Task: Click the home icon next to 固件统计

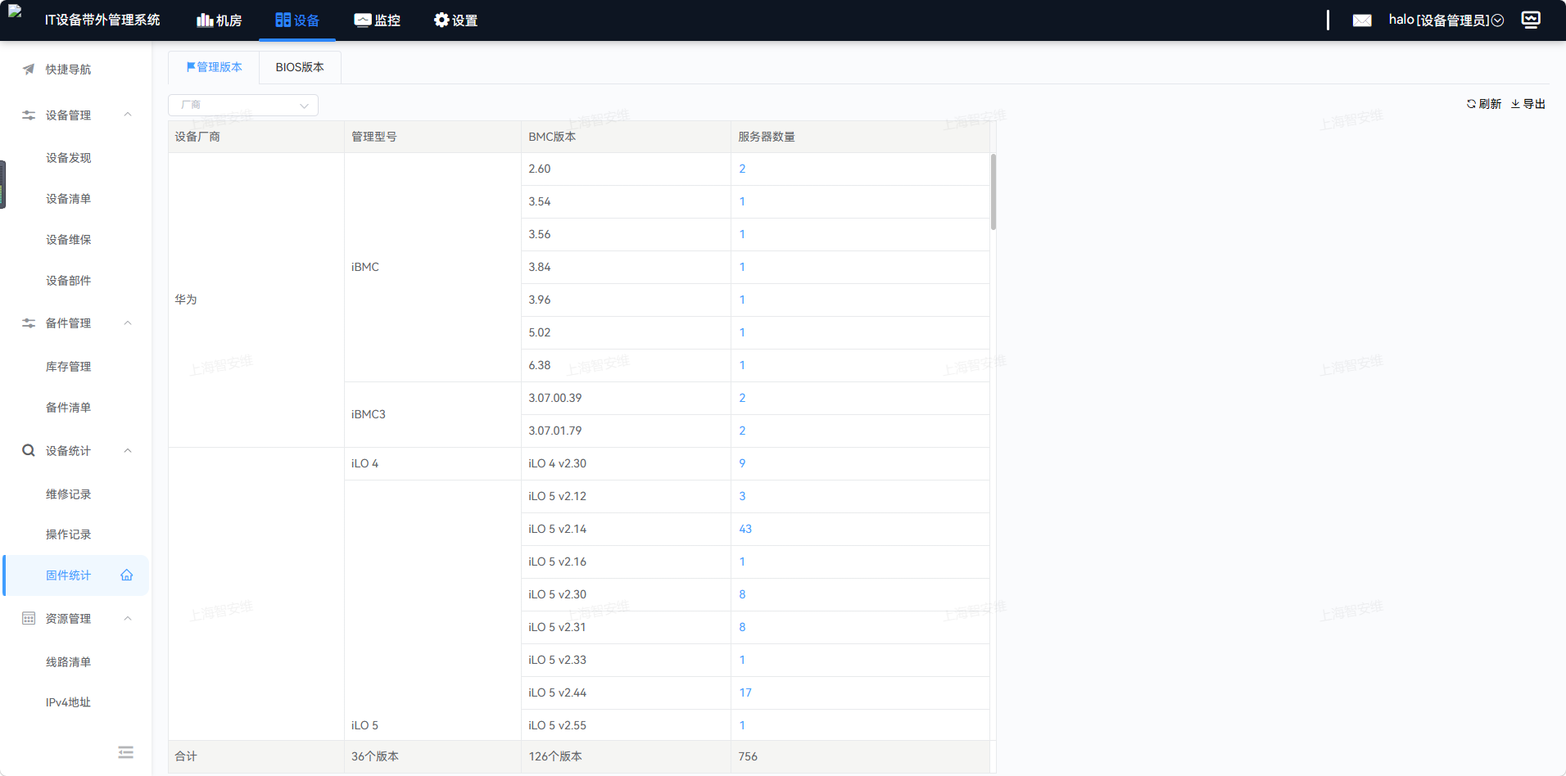Action: 127,575
